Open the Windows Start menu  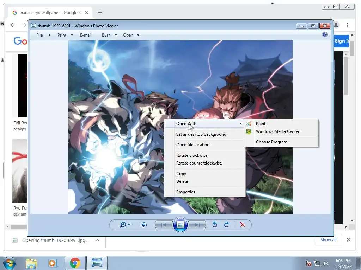click(x=10, y=263)
